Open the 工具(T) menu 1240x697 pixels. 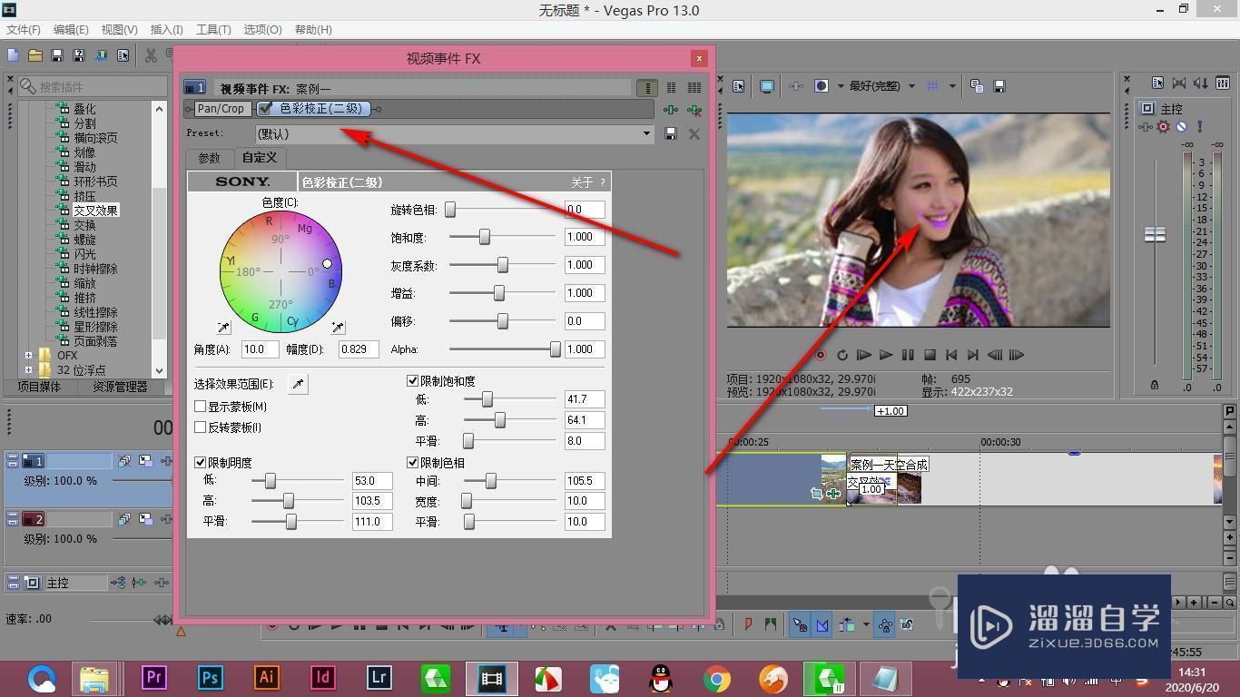tap(213, 30)
